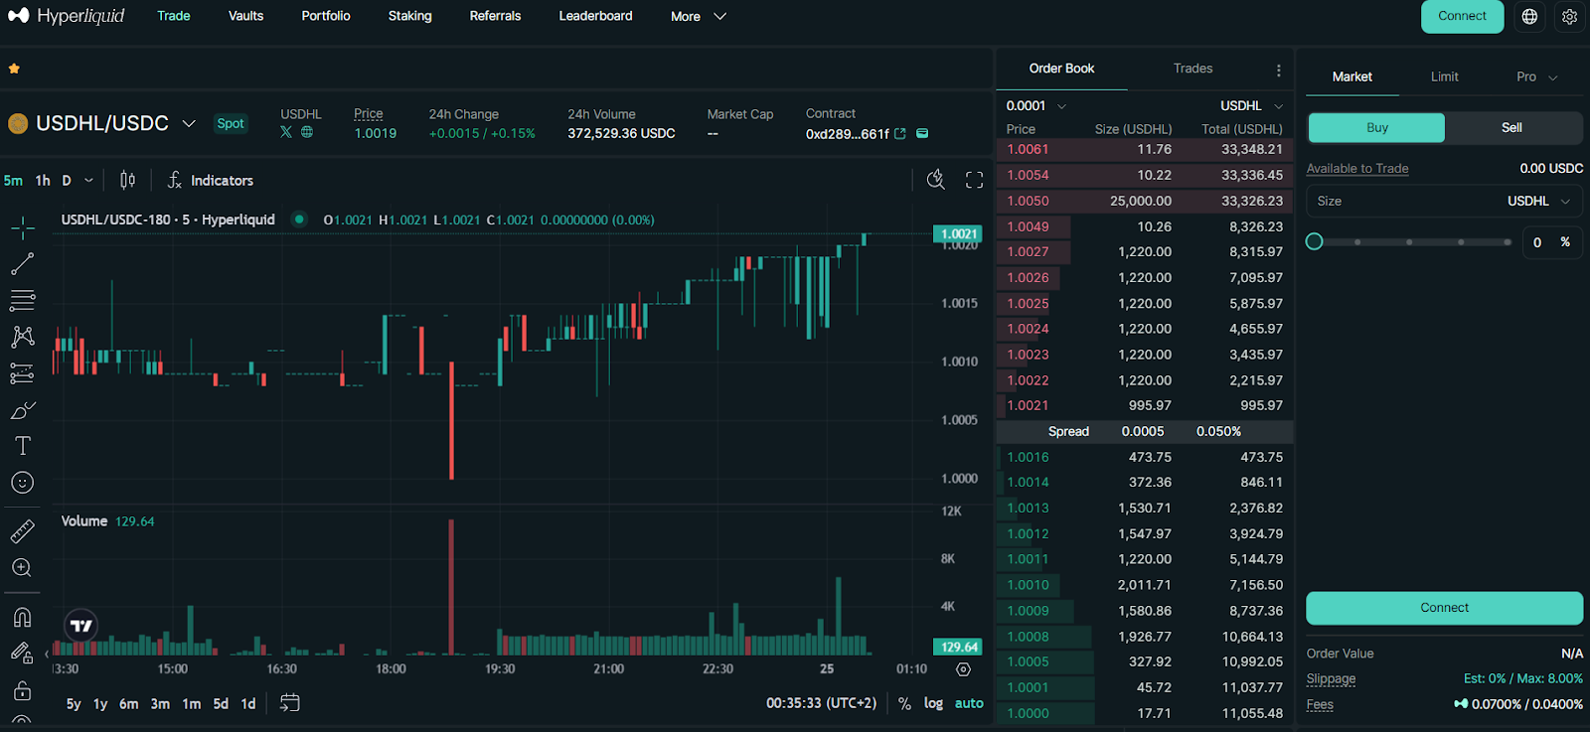Expand the USDHL/USDC pair selector
This screenshot has width=1590, height=732.
tap(189, 124)
